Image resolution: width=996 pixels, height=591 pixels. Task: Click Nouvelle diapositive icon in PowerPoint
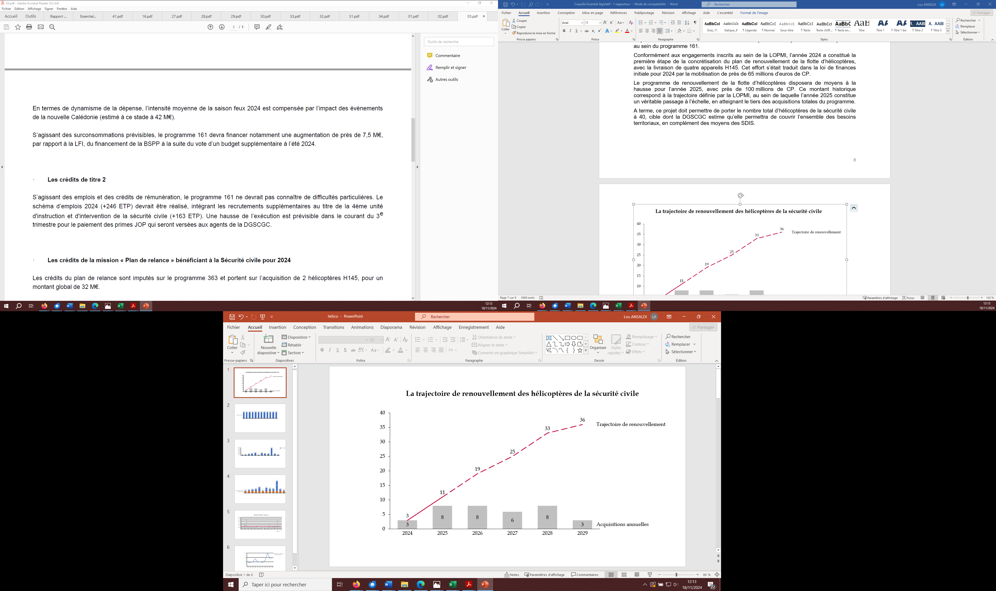[268, 339]
